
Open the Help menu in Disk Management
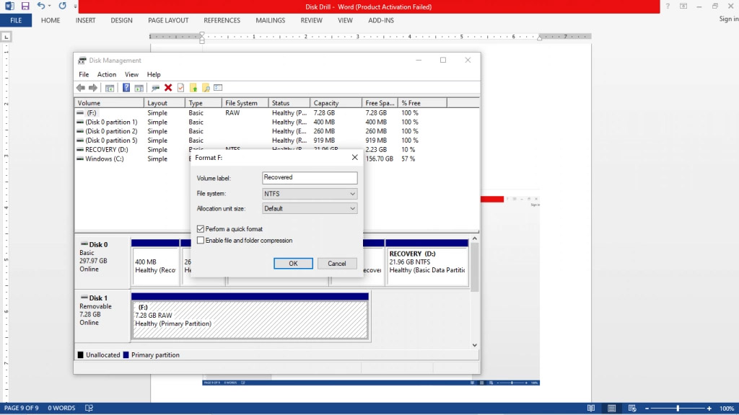154,75
